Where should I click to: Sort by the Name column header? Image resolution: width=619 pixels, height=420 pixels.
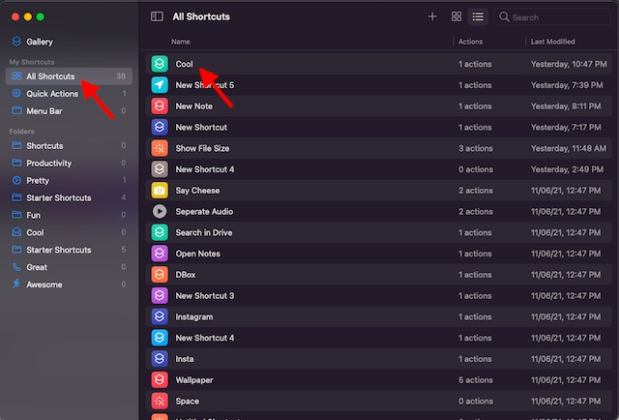(182, 43)
